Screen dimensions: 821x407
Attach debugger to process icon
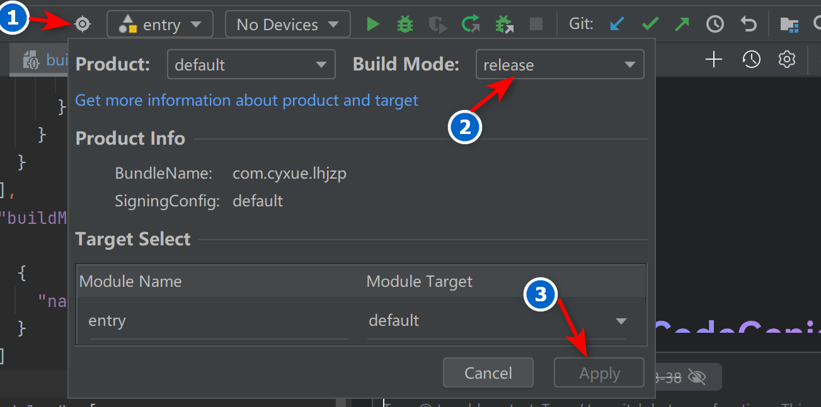pyautogui.click(x=503, y=25)
